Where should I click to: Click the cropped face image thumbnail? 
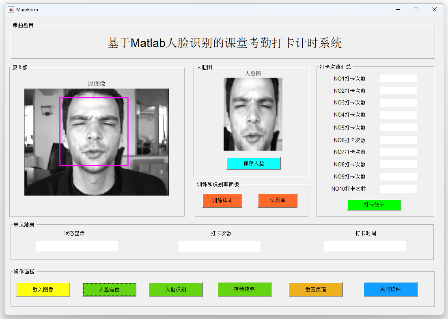pyautogui.click(x=253, y=114)
